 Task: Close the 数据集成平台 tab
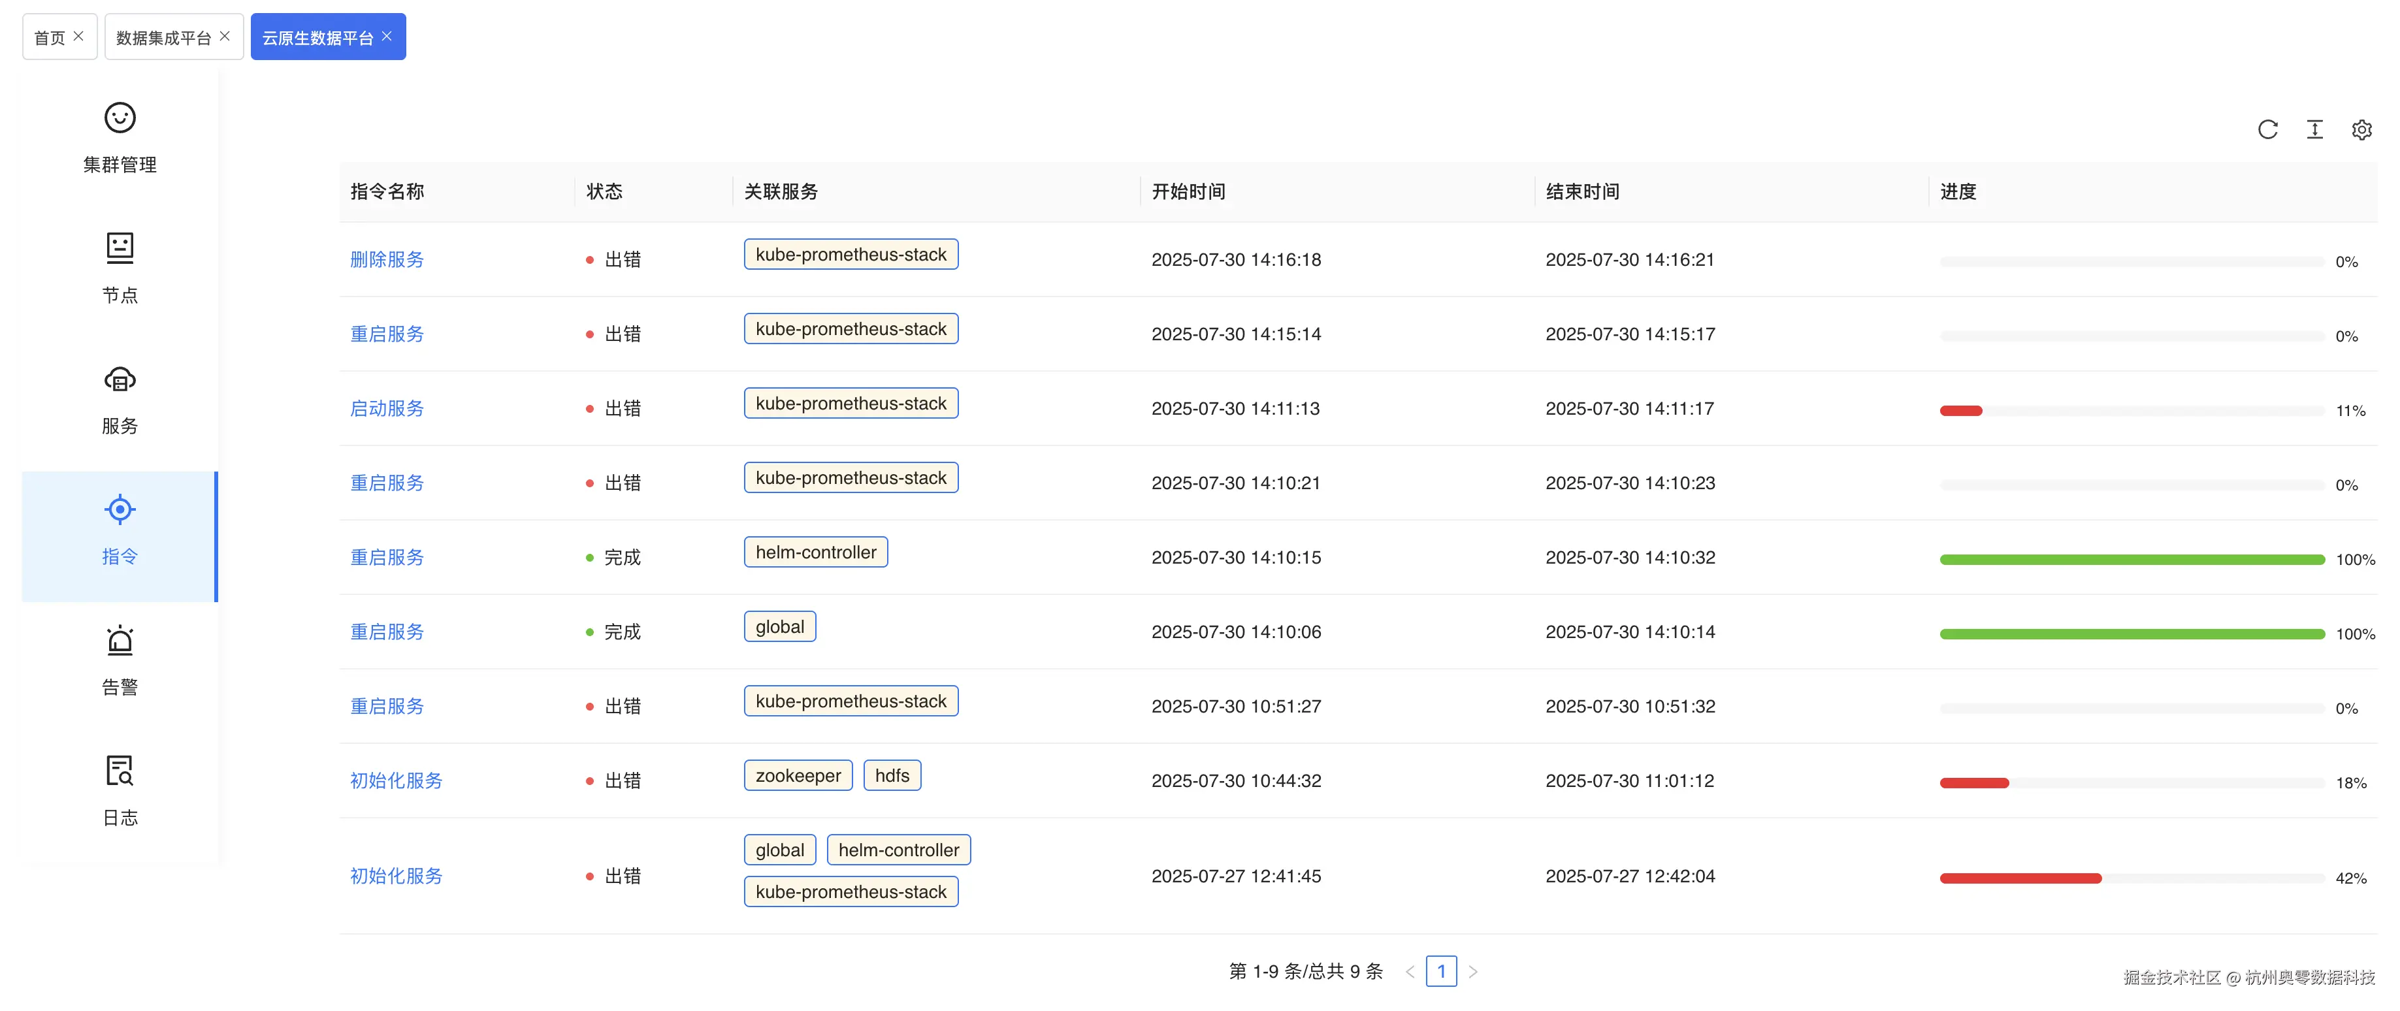click(x=225, y=37)
